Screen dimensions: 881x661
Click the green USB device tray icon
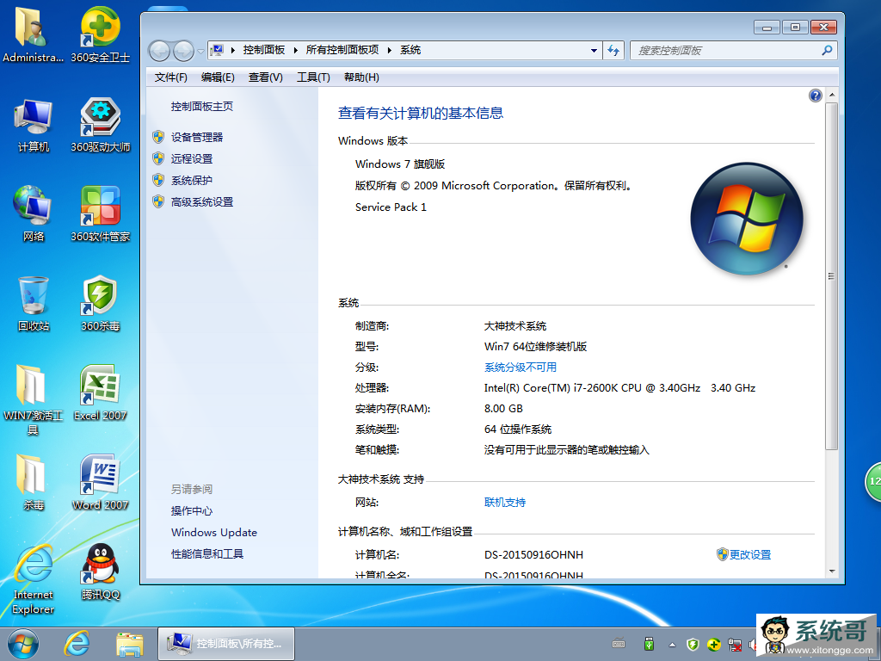point(649,644)
